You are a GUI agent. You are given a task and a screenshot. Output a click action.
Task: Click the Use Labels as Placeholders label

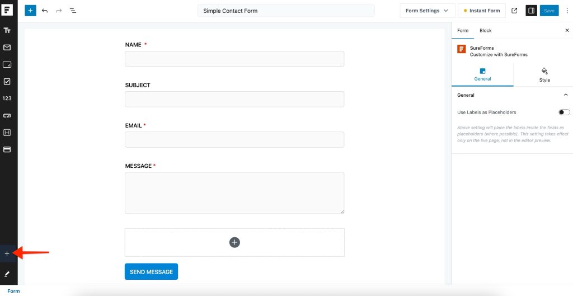(487, 112)
